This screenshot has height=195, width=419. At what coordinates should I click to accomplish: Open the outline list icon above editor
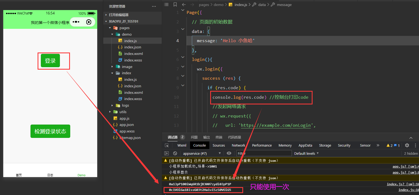pos(166,5)
